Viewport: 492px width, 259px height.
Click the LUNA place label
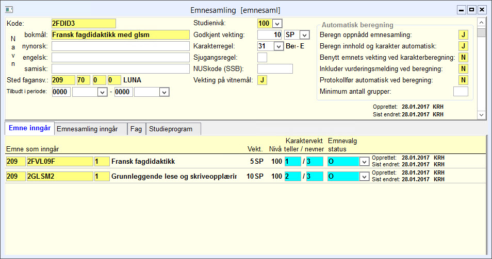(132, 80)
